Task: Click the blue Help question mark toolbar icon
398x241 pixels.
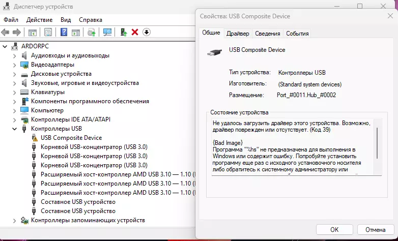Action: point(64,32)
